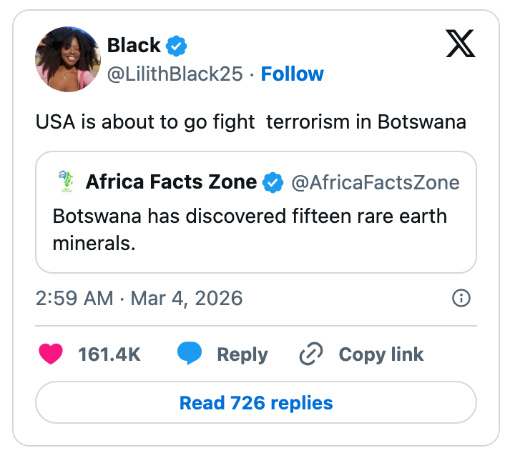Click the verified badge beside Black

click(x=177, y=46)
